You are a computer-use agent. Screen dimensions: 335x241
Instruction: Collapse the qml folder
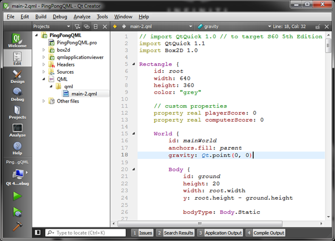pos(51,86)
